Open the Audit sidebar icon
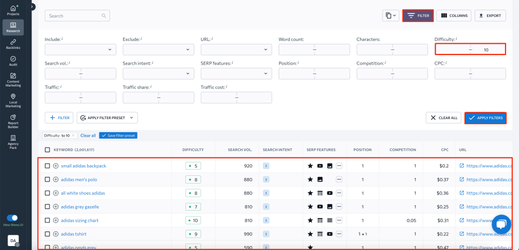This screenshot has width=519, height=250. click(13, 61)
